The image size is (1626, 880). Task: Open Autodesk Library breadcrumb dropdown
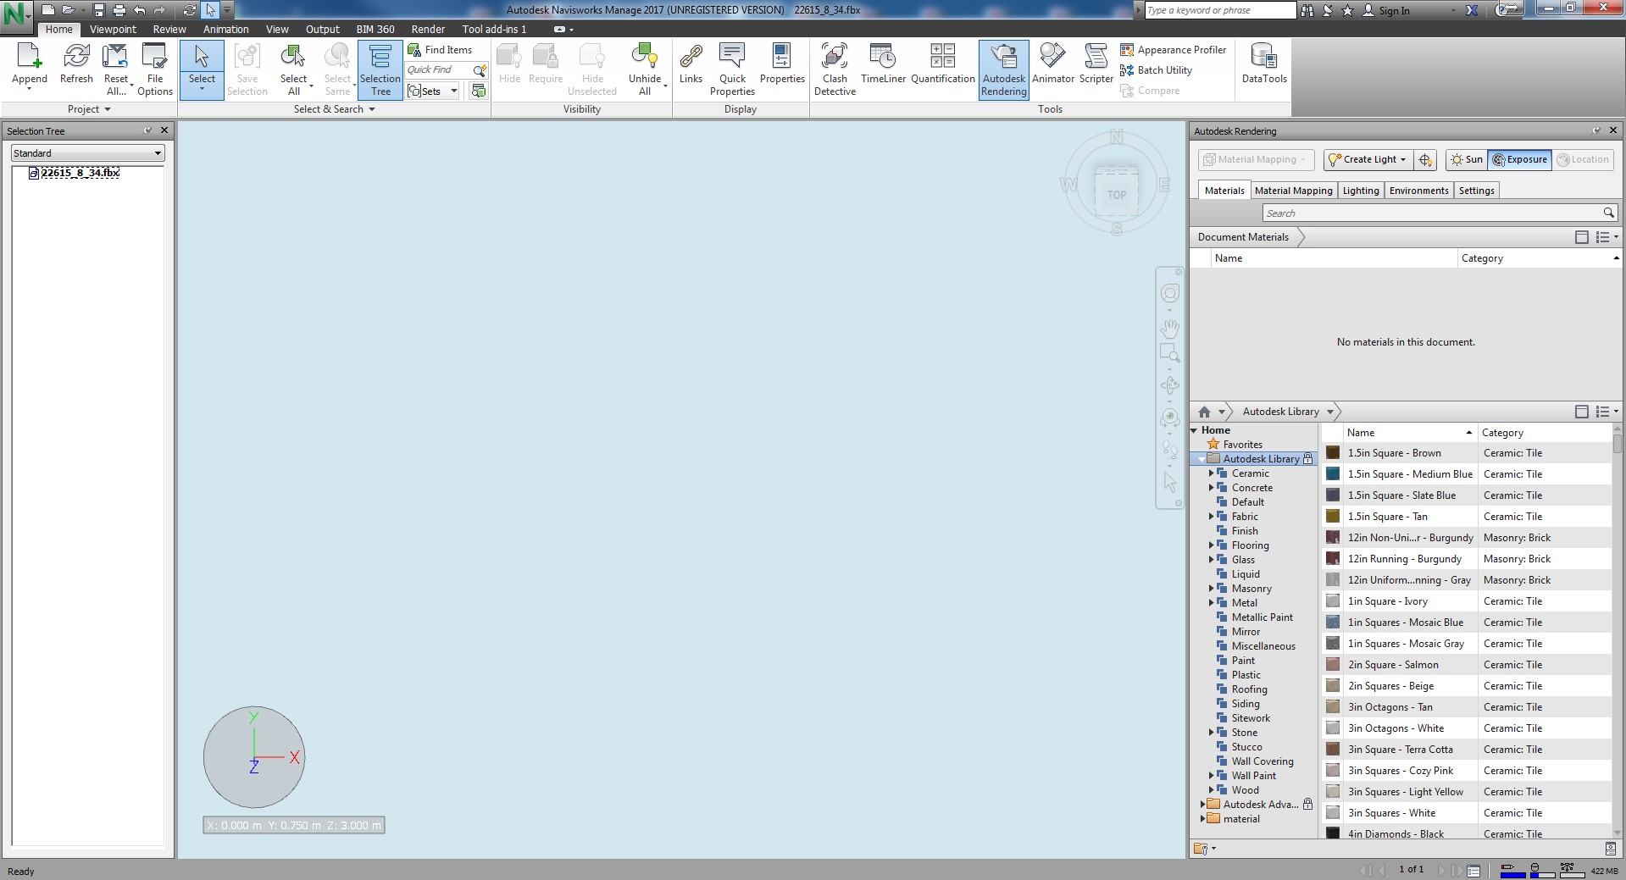[1330, 412]
